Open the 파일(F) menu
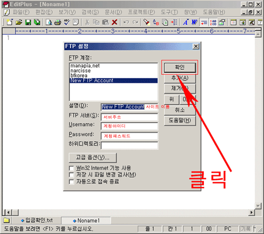 pos(21,12)
